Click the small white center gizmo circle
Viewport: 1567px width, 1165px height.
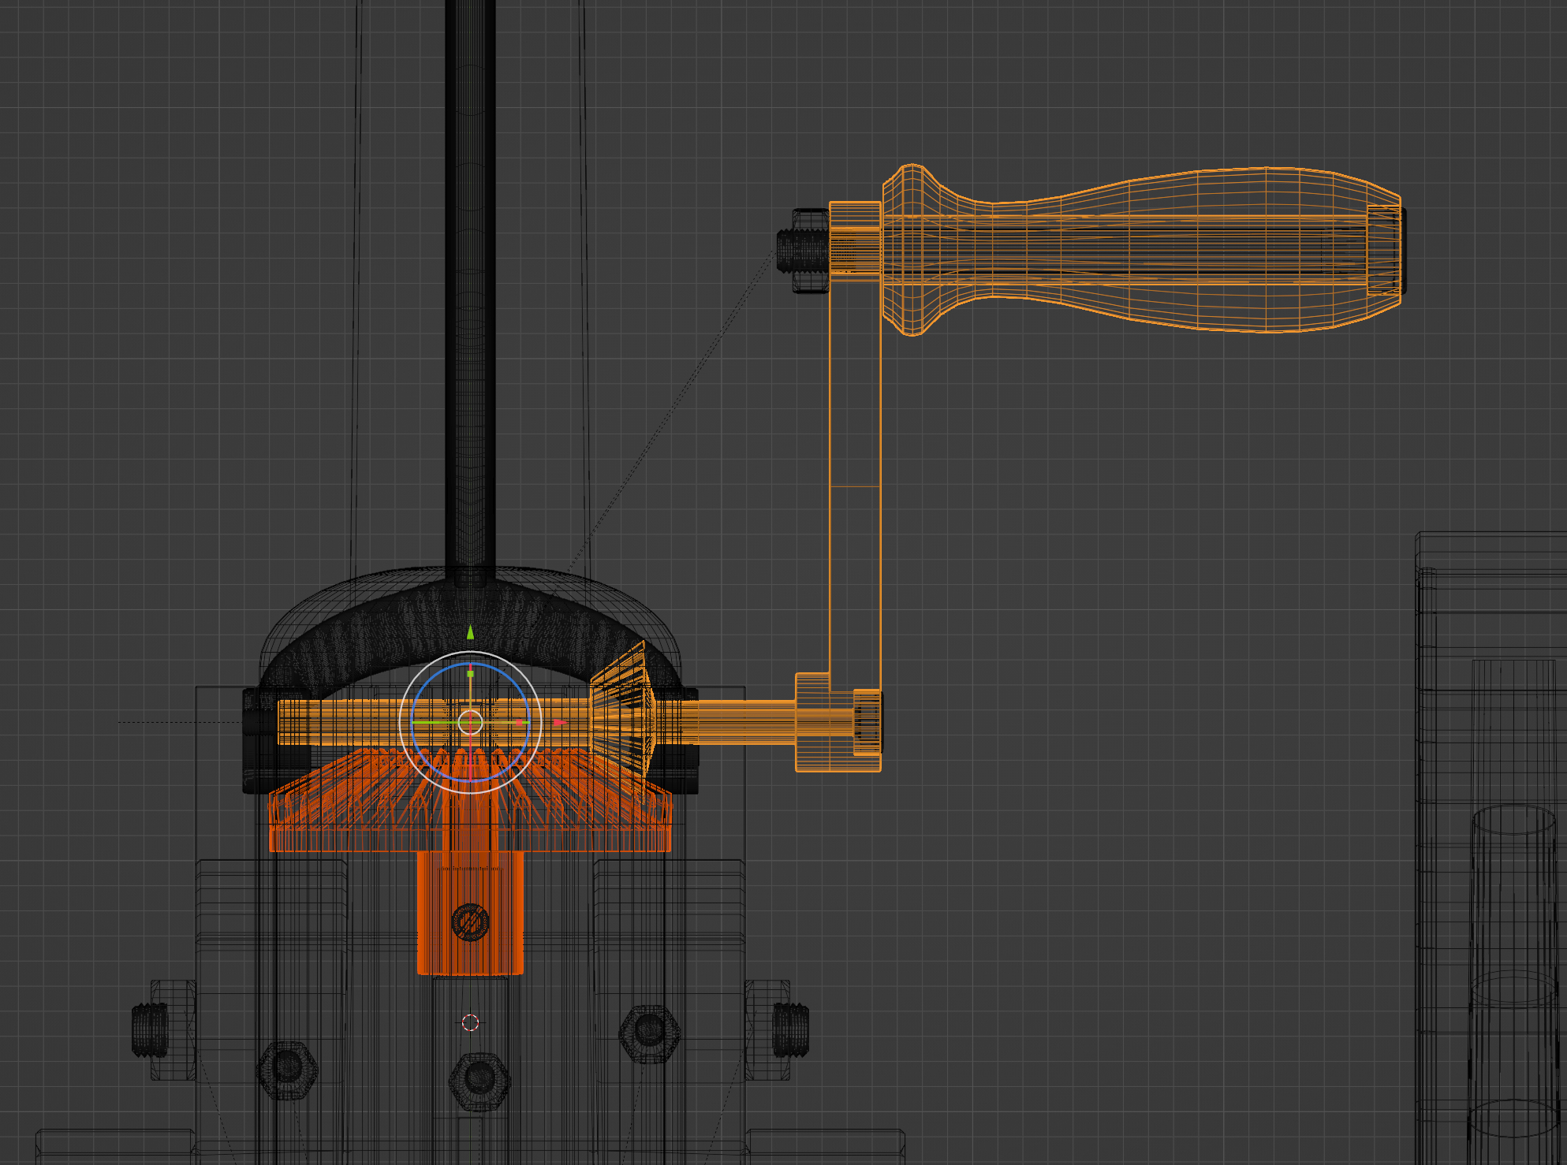pos(471,722)
